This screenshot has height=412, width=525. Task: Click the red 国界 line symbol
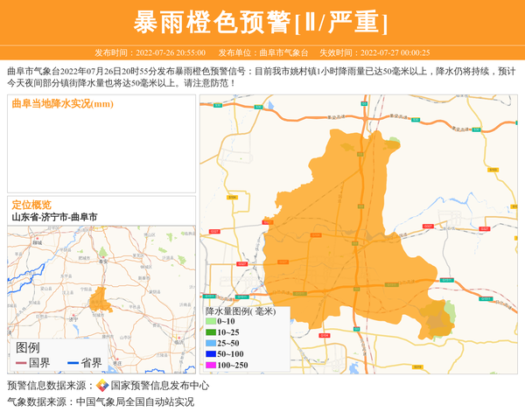(x=21, y=363)
